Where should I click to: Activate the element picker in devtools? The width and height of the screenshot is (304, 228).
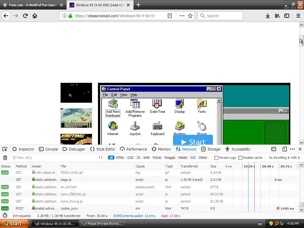pos(5,149)
